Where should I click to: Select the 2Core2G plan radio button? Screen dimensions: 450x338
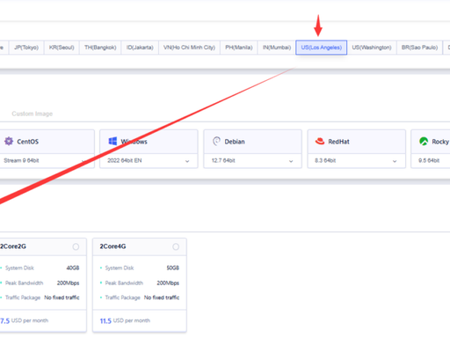pyautogui.click(x=76, y=246)
